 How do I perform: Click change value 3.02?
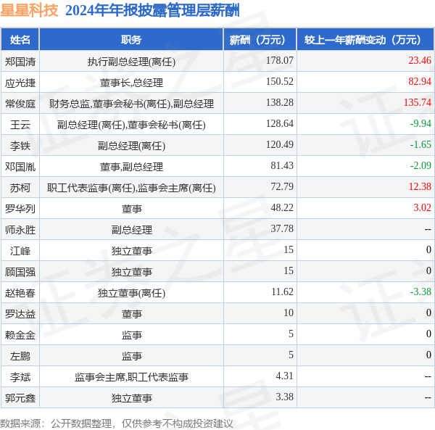coord(422,207)
